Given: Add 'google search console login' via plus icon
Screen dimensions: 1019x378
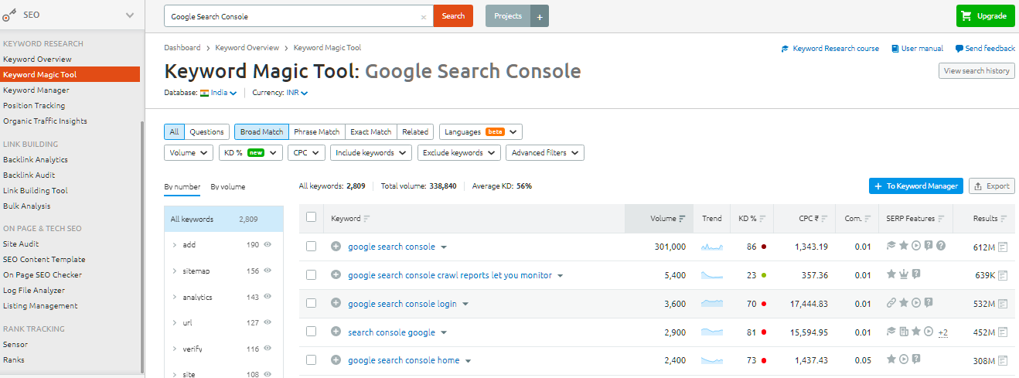Looking at the screenshot, I should click(336, 304).
